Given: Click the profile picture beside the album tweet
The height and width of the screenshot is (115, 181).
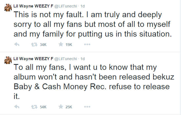Looking at the screenshot, I should 8,60.
